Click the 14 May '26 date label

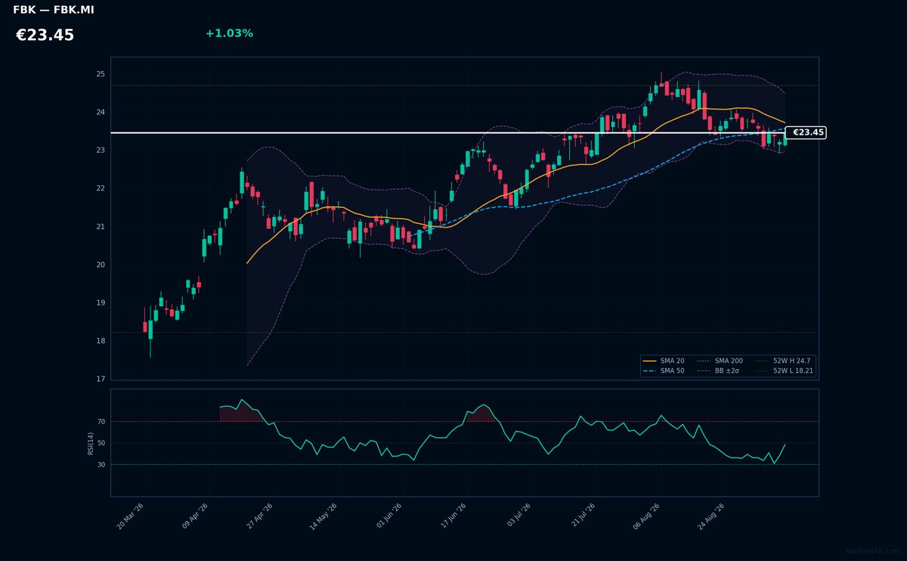pyautogui.click(x=324, y=516)
